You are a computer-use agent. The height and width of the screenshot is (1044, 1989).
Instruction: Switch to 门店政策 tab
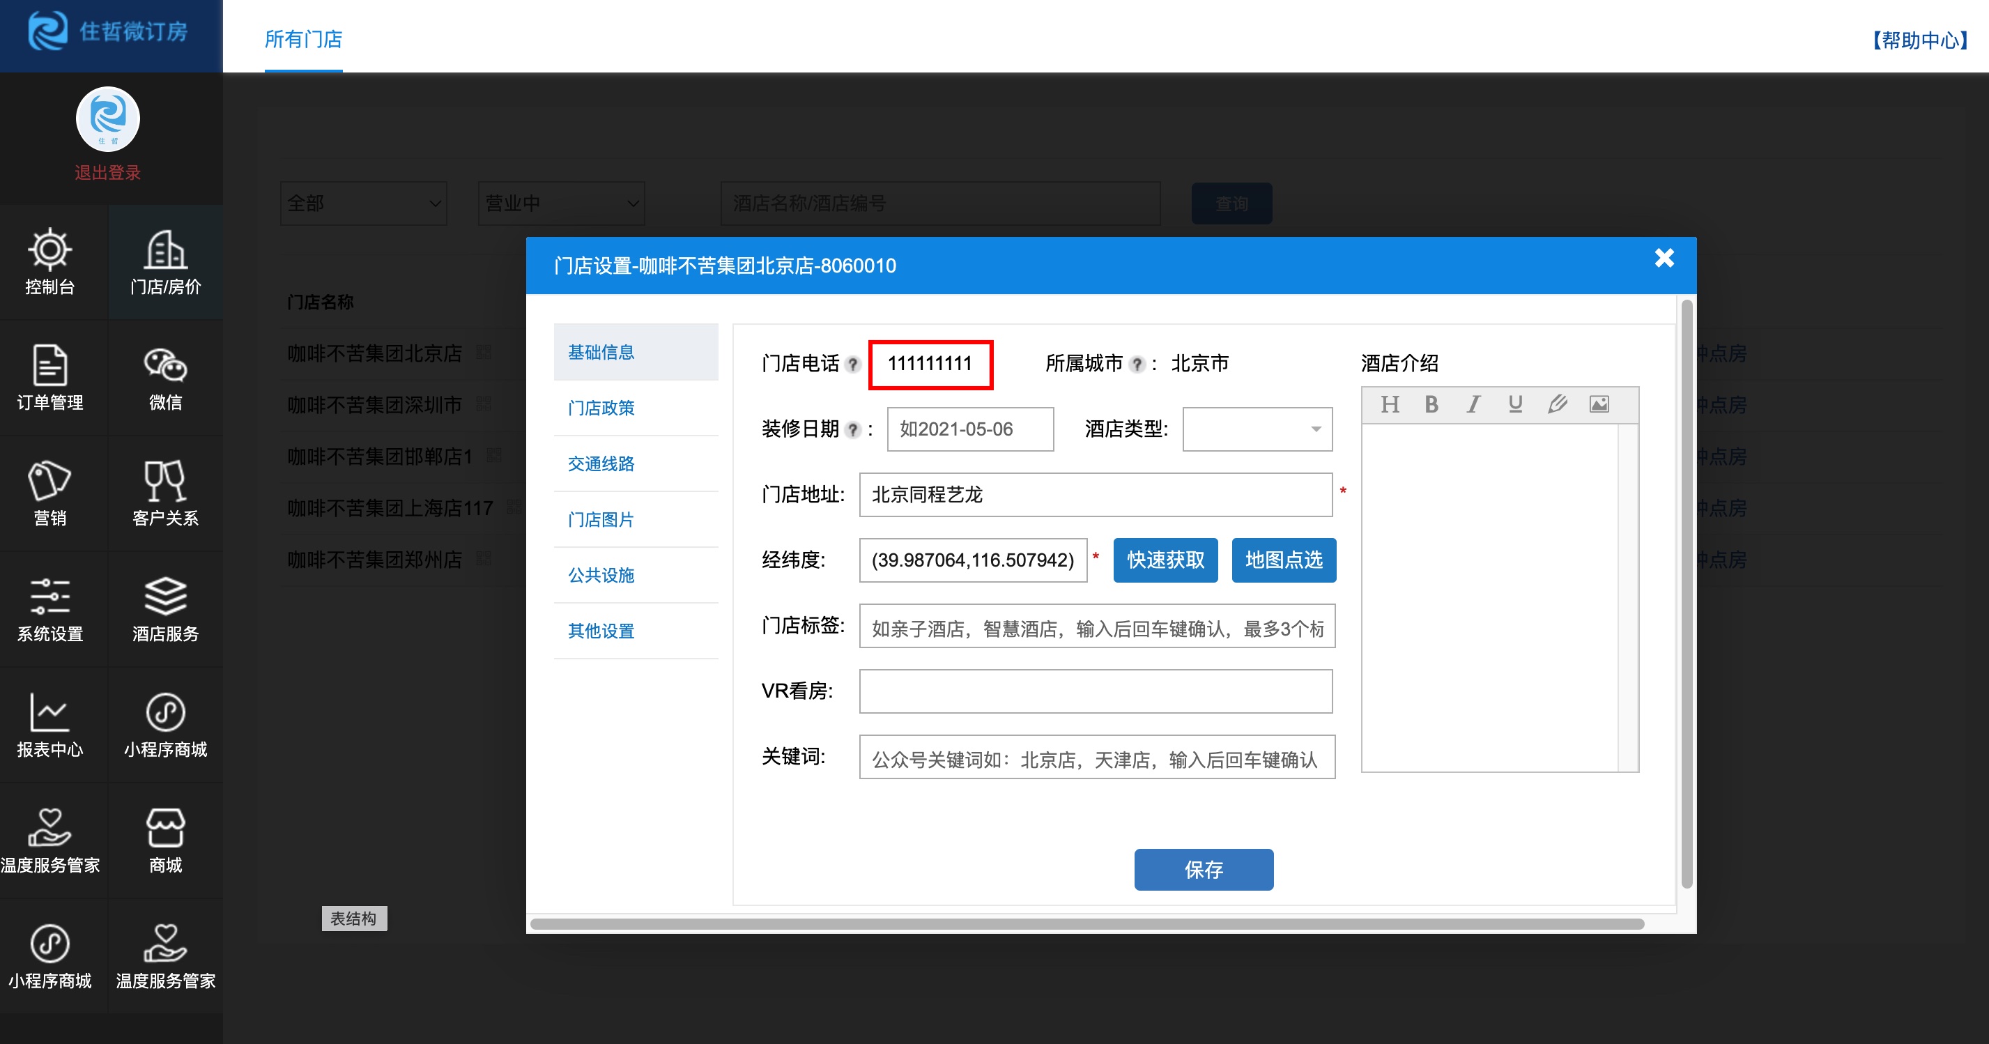coord(601,408)
